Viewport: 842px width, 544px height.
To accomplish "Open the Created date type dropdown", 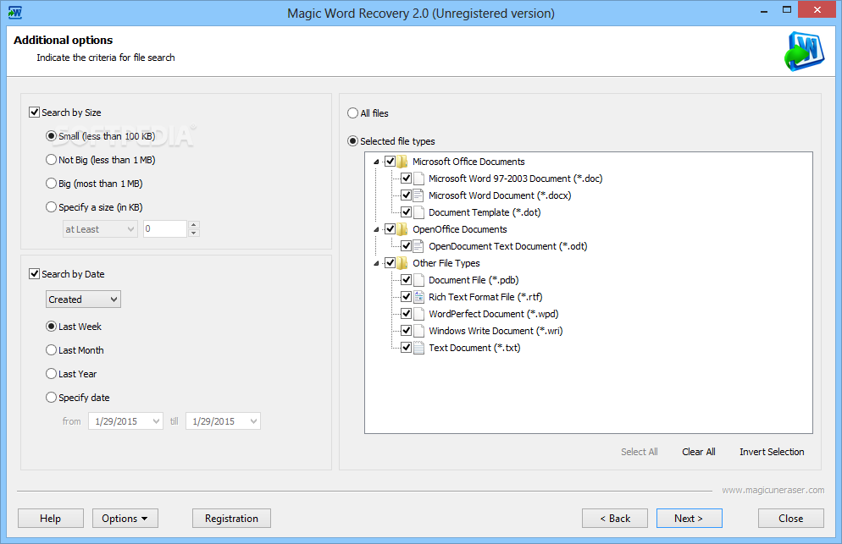I will pyautogui.click(x=83, y=299).
